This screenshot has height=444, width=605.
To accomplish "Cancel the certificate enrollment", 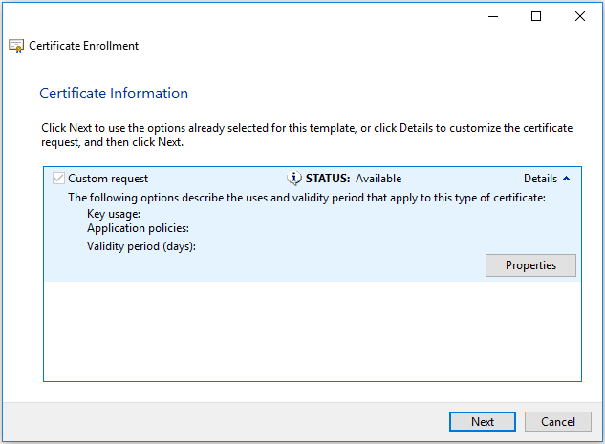I will [558, 421].
